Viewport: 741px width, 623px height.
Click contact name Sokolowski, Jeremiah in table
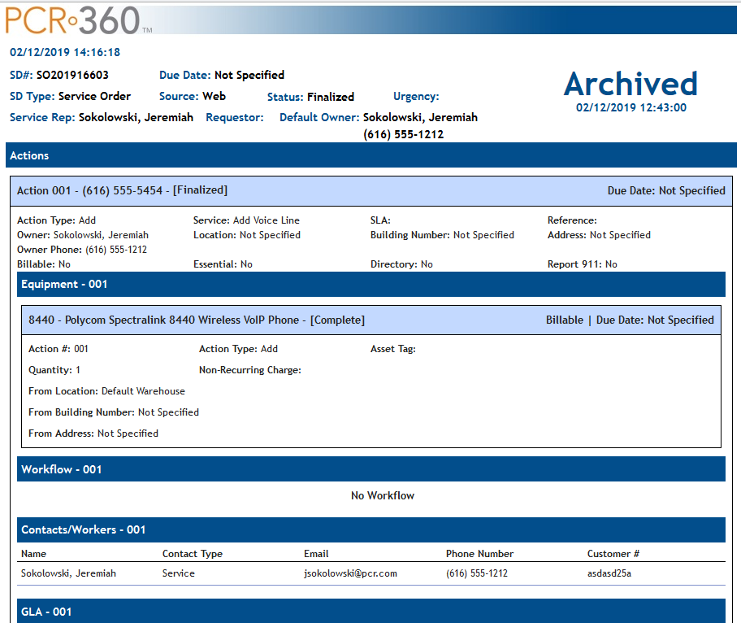coord(68,573)
